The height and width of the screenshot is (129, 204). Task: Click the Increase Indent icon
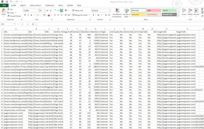click(69, 15)
